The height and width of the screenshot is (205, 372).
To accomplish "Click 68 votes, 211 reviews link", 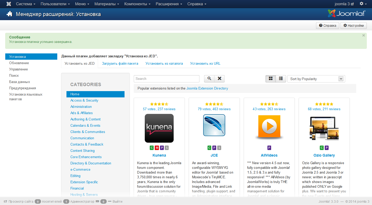I will 324,109.
